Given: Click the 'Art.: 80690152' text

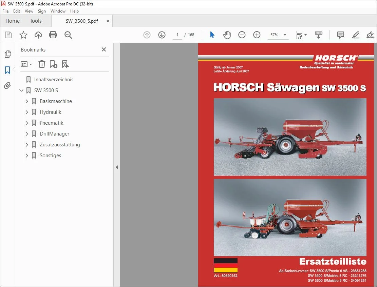Looking at the screenshot, I should 226,275.
